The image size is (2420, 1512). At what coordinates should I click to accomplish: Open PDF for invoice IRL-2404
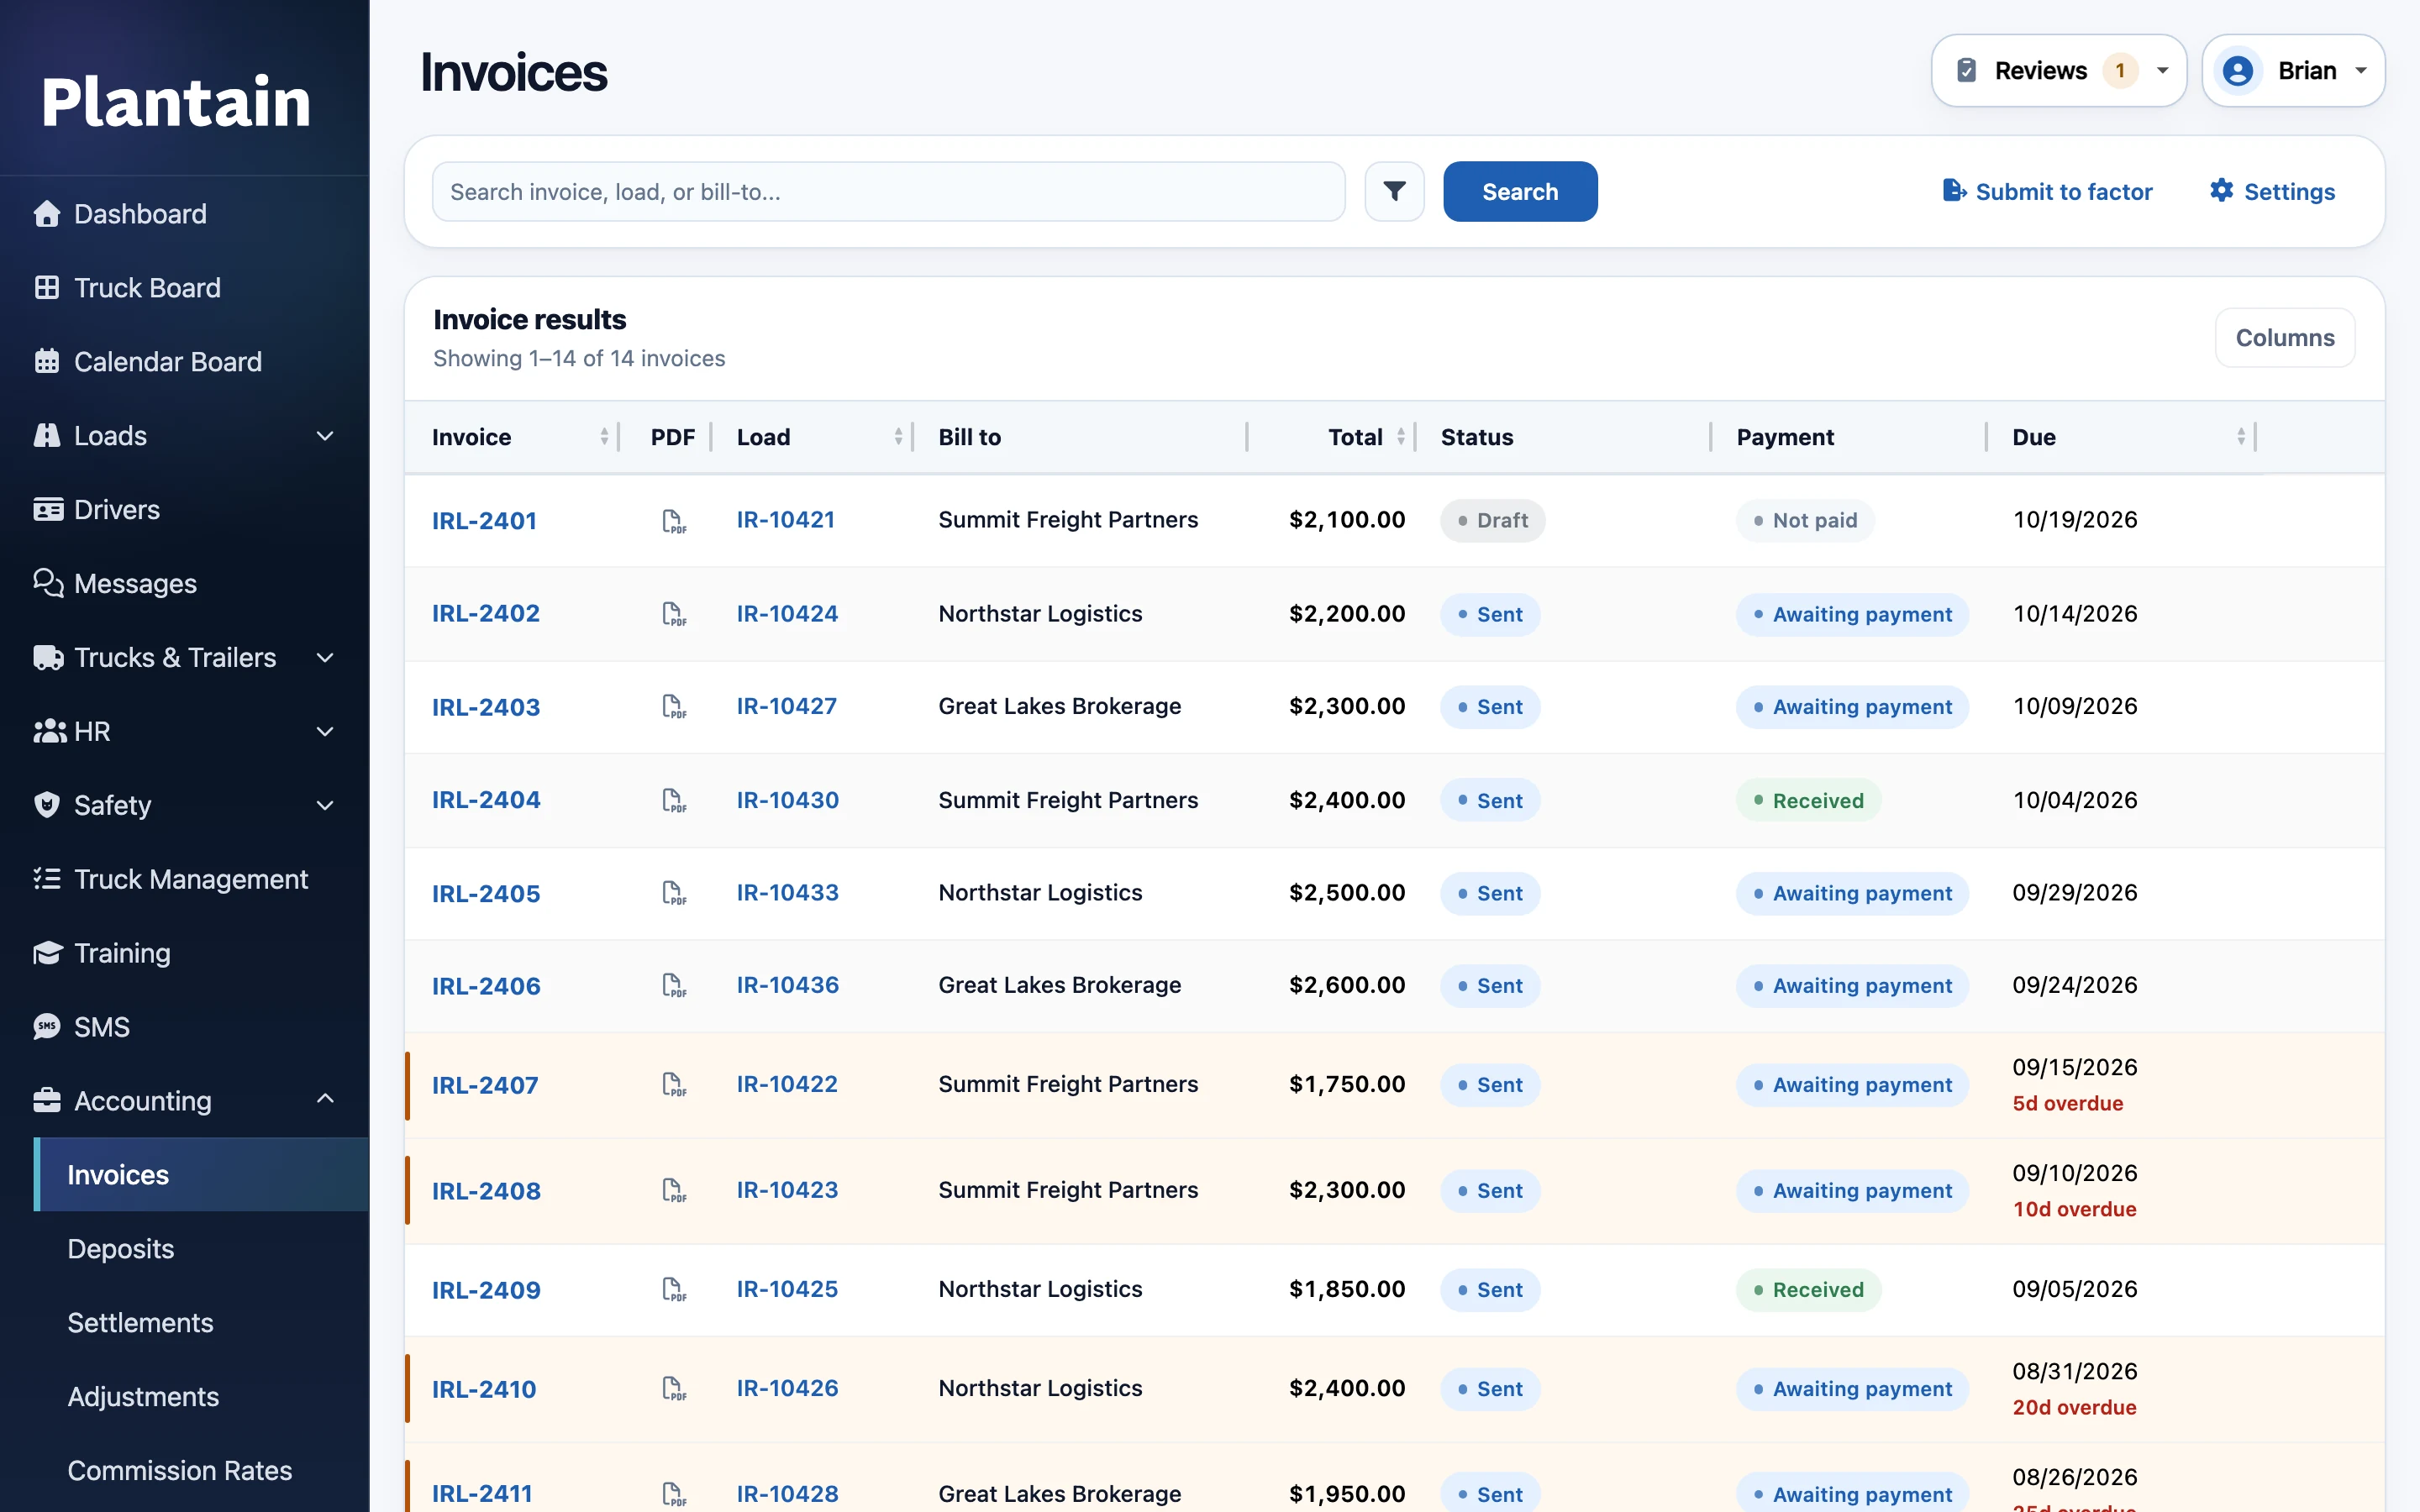674,800
